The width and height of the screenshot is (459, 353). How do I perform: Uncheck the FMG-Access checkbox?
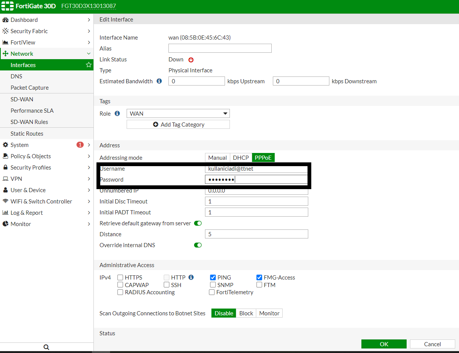259,278
